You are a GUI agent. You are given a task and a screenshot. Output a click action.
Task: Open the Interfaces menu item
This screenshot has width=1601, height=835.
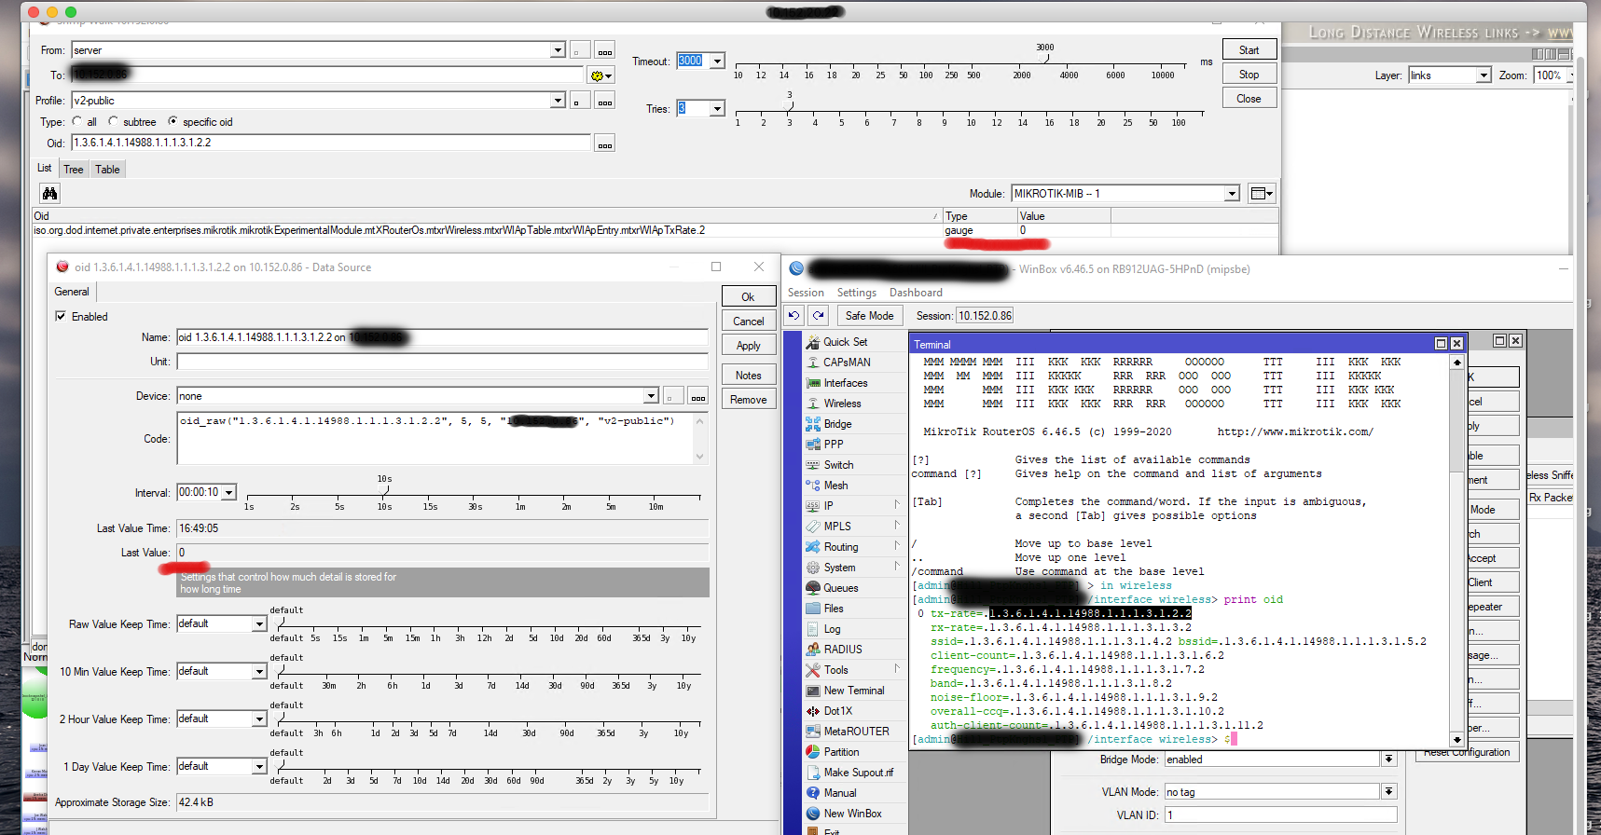[845, 383]
